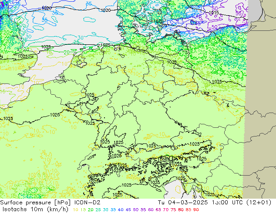Viewport: 276px width, 213px height.
Task: Click the '1015' isobar label on map
Action: (x=214, y=13)
